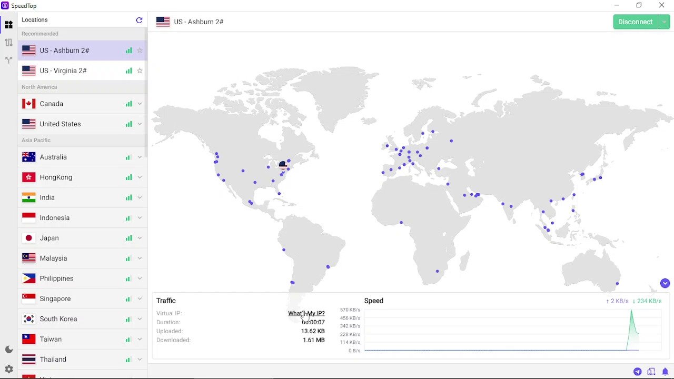Open the dropdown arrow beside Disconnect

(x=664, y=22)
